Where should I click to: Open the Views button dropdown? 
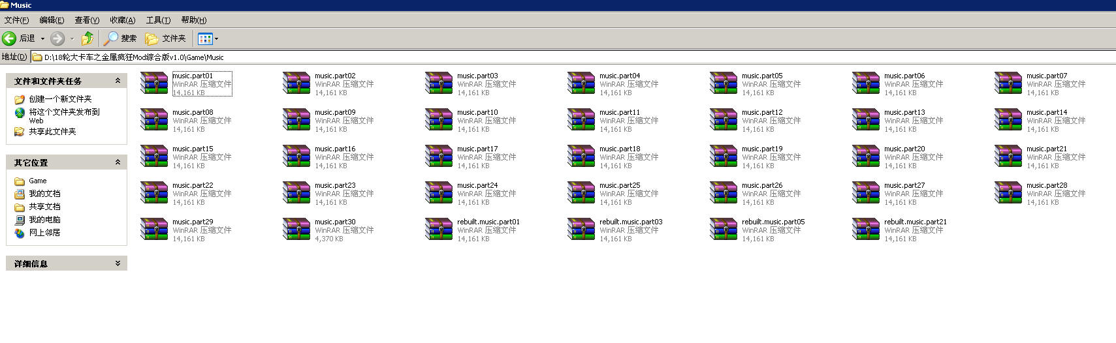click(216, 38)
